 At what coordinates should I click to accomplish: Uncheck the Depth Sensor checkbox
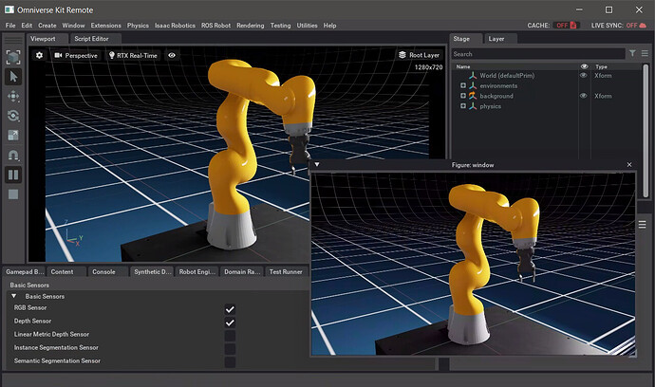tap(230, 322)
